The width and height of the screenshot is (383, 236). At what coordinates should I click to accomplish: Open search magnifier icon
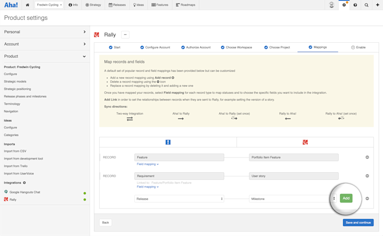pyautogui.click(x=366, y=5)
